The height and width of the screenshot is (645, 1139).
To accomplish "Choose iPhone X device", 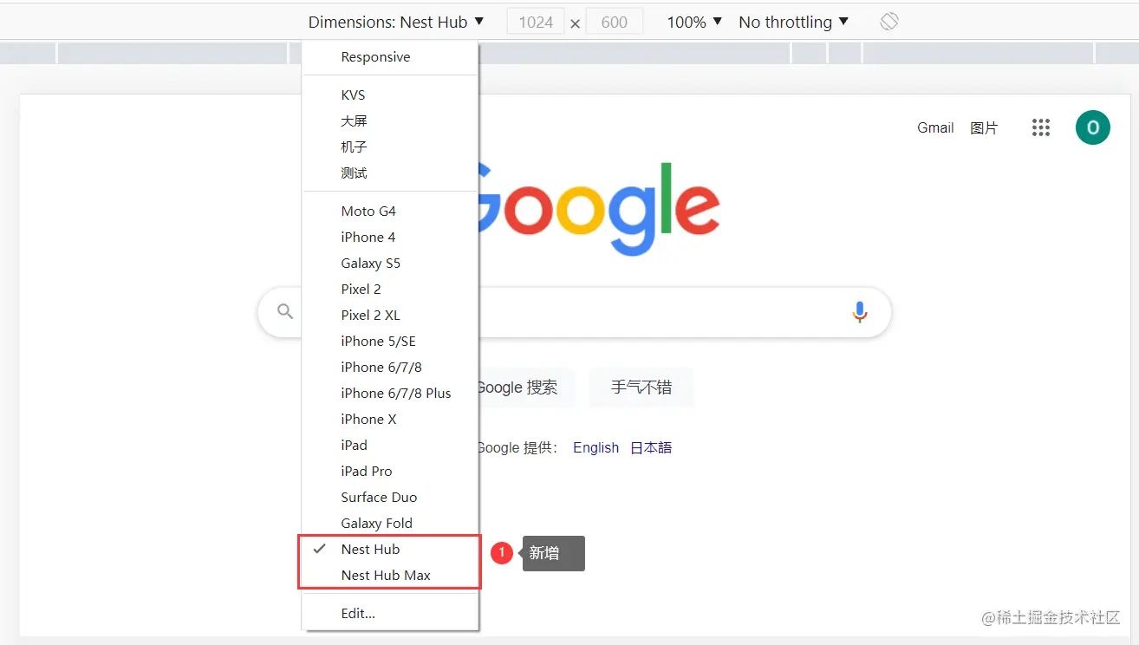I will point(390,420).
